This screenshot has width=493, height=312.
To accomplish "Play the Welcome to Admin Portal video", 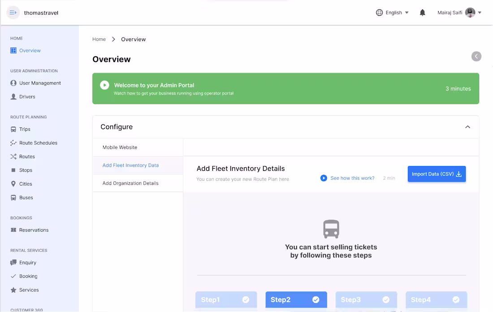I will (x=104, y=85).
